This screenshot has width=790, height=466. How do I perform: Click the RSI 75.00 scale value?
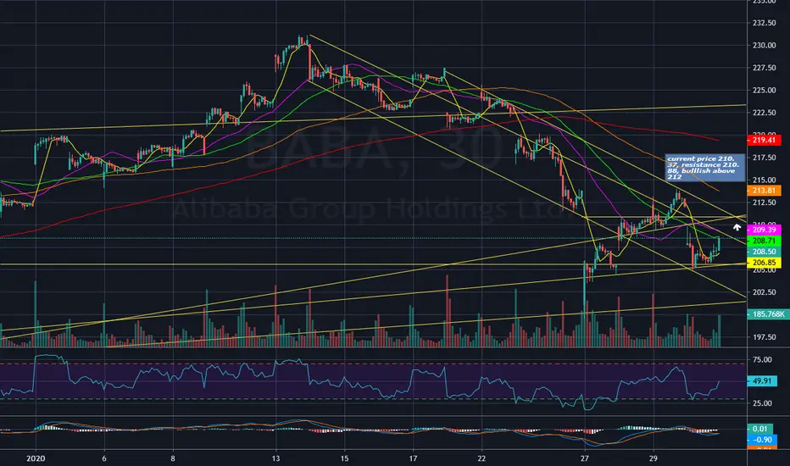[762, 360]
